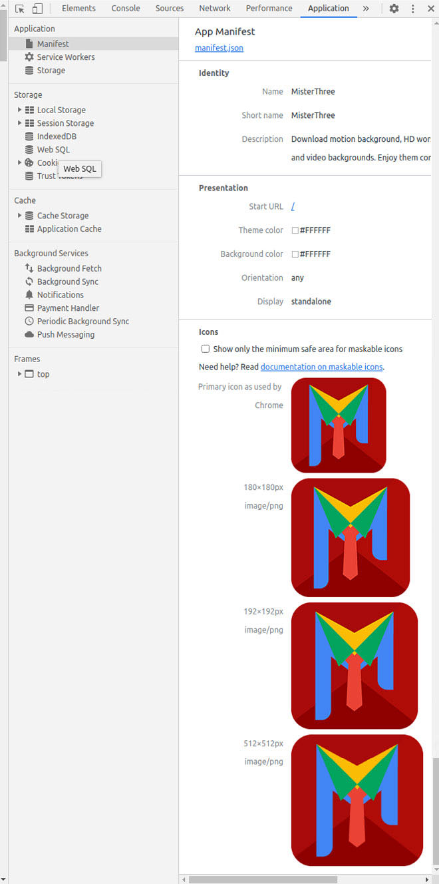Select the Application tab
This screenshot has width=439, height=884.
click(x=329, y=9)
